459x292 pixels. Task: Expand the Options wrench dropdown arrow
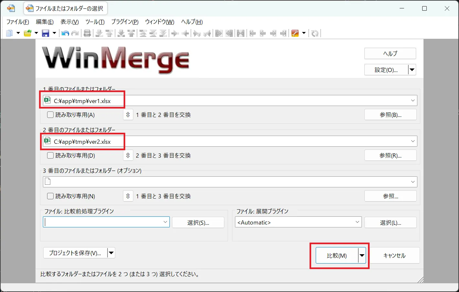304,33
